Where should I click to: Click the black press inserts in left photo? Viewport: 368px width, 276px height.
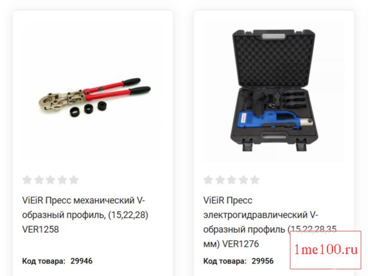88,109
